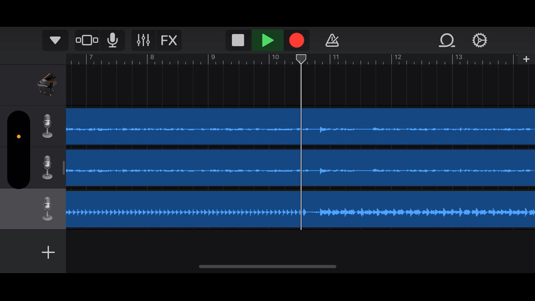Click the playhead marker on the ruler
The height and width of the screenshot is (301, 535).
click(x=301, y=59)
